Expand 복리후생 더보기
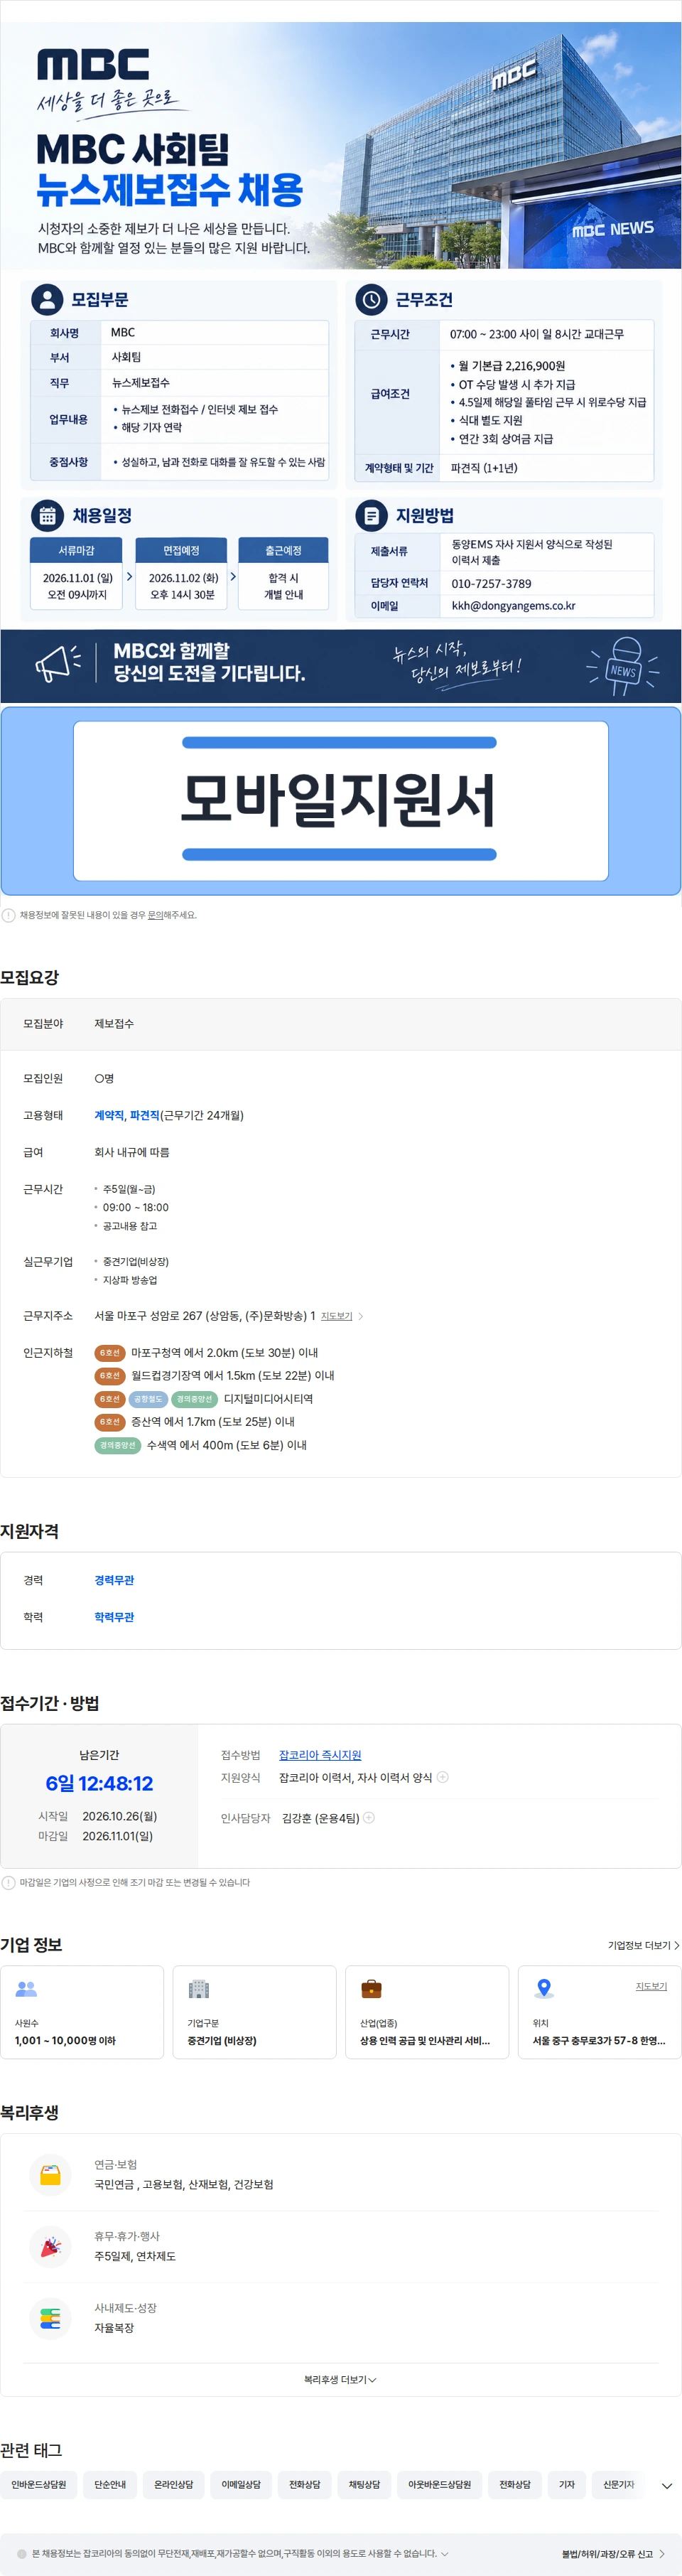This screenshot has height=2576, width=682. coord(340,2380)
